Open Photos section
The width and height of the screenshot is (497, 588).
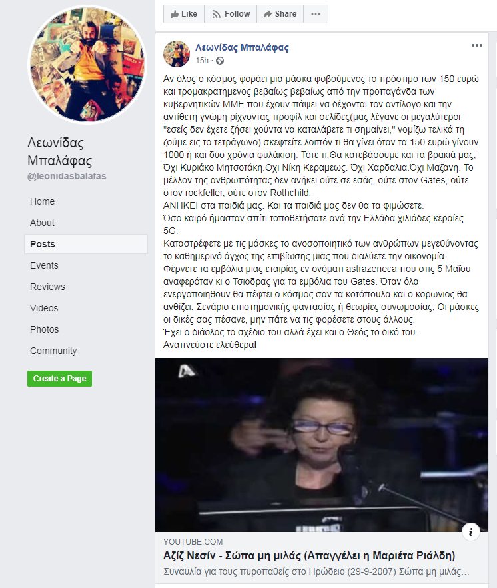coord(44,329)
